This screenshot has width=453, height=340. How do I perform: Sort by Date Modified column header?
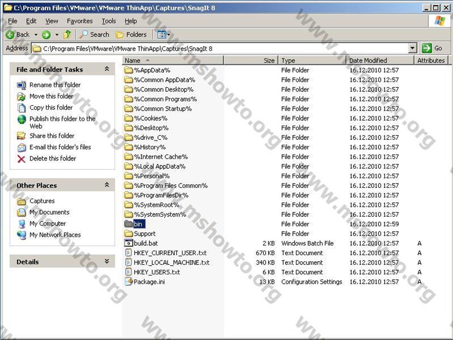click(x=380, y=60)
